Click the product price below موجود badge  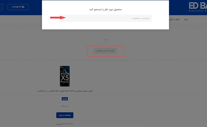[65, 106]
